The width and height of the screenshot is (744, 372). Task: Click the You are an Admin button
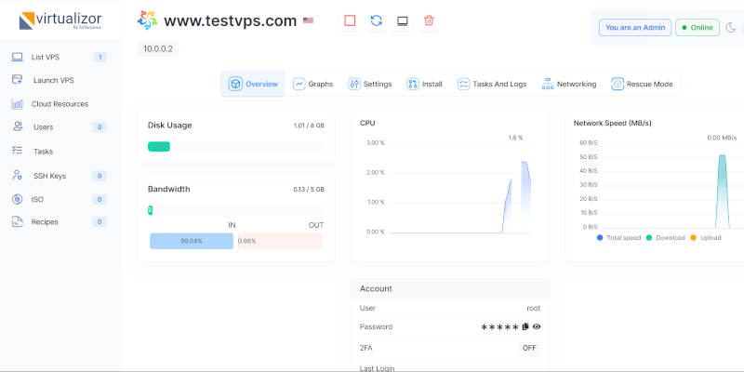click(635, 28)
